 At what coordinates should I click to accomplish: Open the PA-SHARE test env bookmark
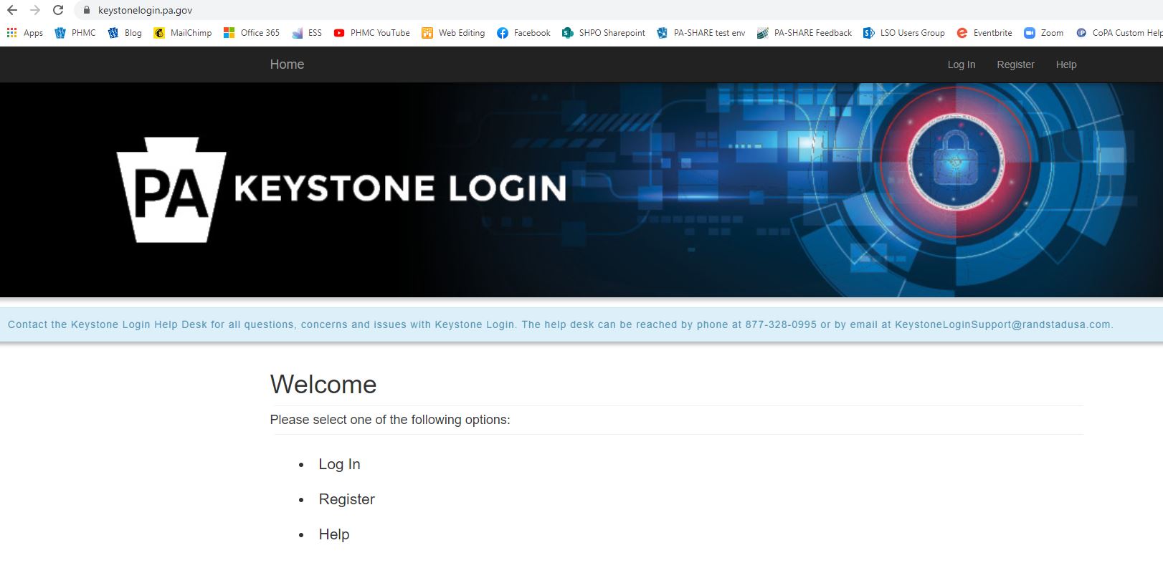pos(701,33)
